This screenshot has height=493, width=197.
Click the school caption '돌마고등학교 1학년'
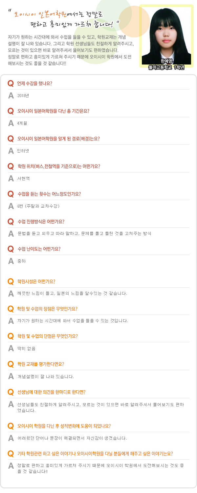[x=166, y=67]
